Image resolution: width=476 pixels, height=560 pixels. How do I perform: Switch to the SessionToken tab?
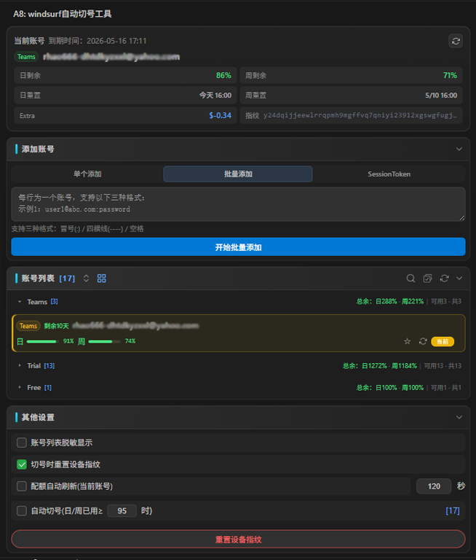(389, 174)
